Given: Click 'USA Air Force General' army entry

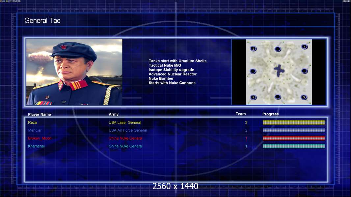Looking at the screenshot, I should [x=128, y=130].
